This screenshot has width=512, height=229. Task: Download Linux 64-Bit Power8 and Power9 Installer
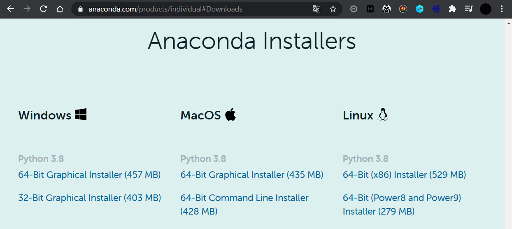pos(402,204)
